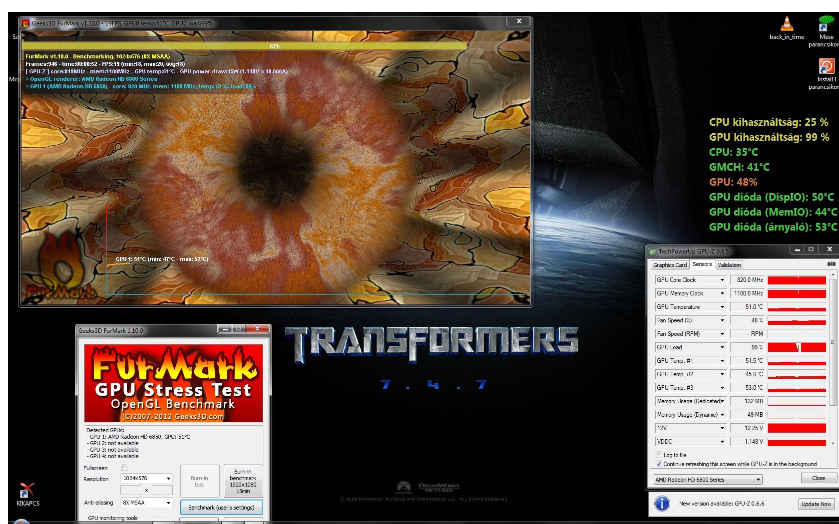Click Update Now for GPU-Z 0.6.6
Screen dimensions: 839x524
pos(816,504)
